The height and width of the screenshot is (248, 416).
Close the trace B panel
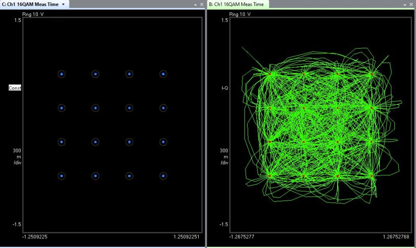pyautogui.click(x=411, y=4)
